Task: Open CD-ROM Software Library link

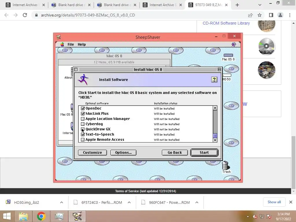Action: 226,23
